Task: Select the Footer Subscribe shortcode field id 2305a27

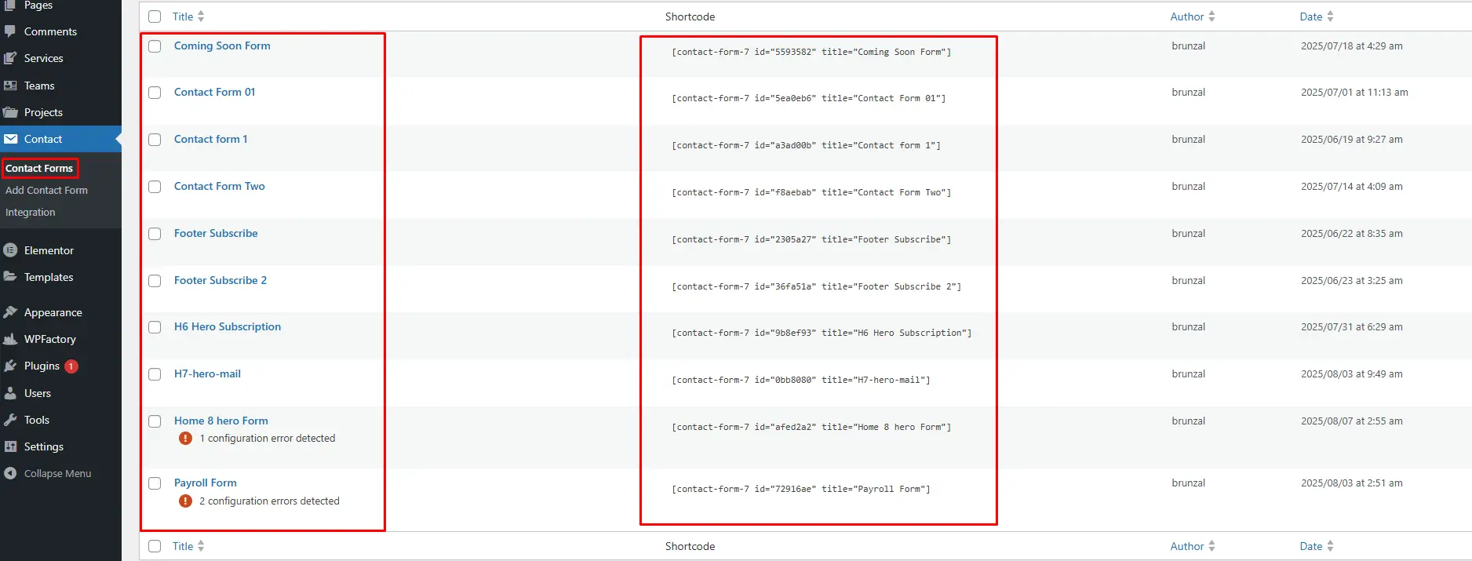Action: point(811,239)
